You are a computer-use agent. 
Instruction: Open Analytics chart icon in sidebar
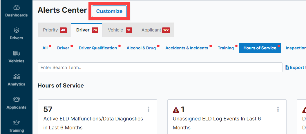[17, 76]
